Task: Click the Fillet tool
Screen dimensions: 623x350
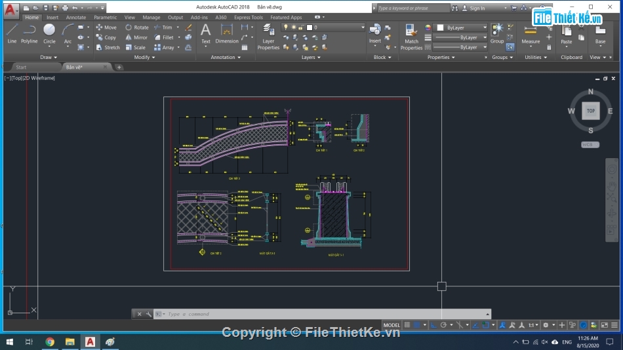Action: click(x=164, y=37)
